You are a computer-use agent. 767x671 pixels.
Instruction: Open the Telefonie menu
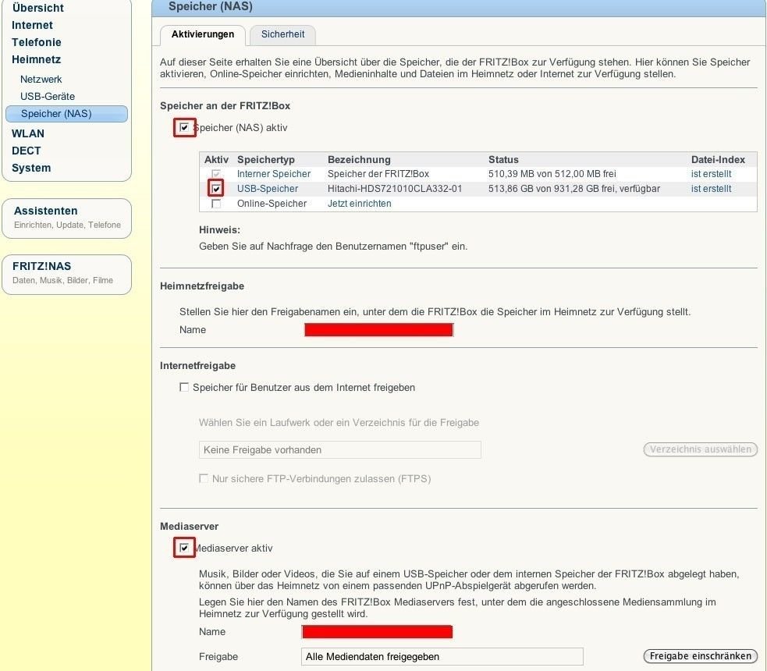37,42
